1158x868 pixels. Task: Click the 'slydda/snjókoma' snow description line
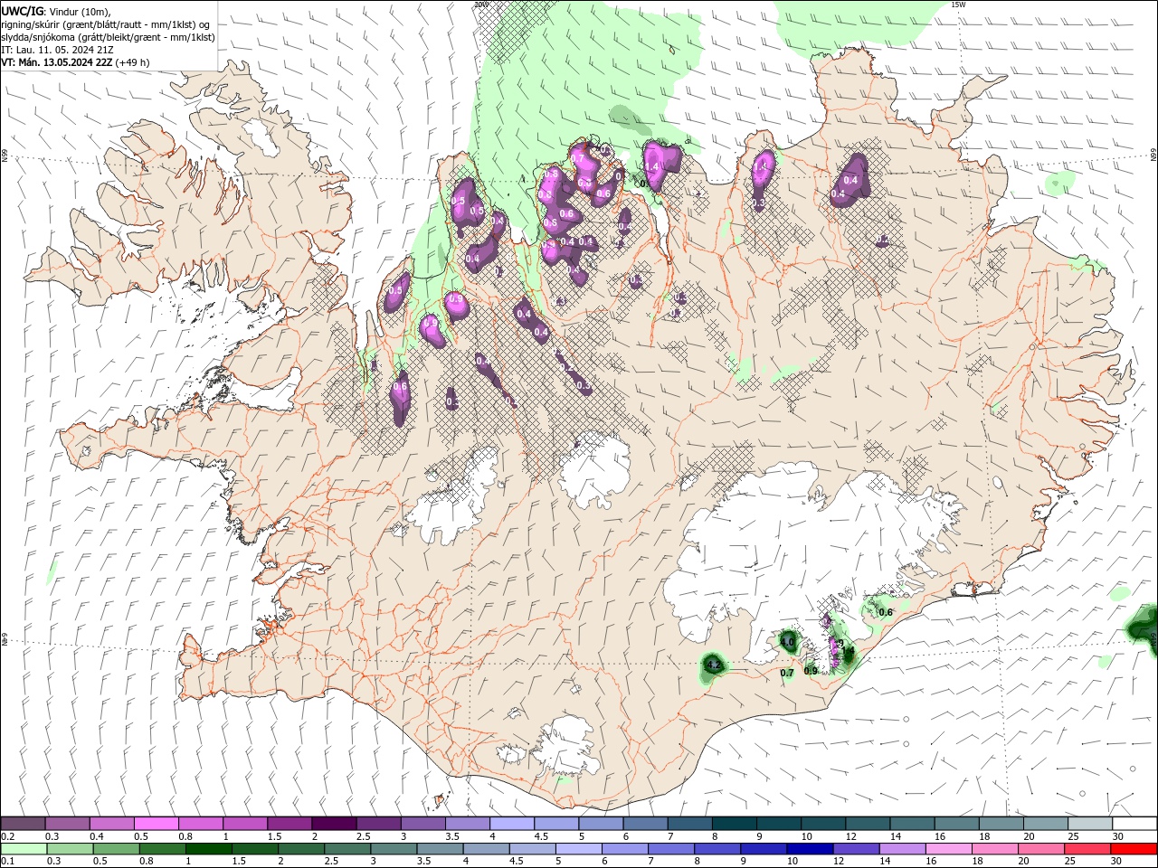pyautogui.click(x=109, y=37)
